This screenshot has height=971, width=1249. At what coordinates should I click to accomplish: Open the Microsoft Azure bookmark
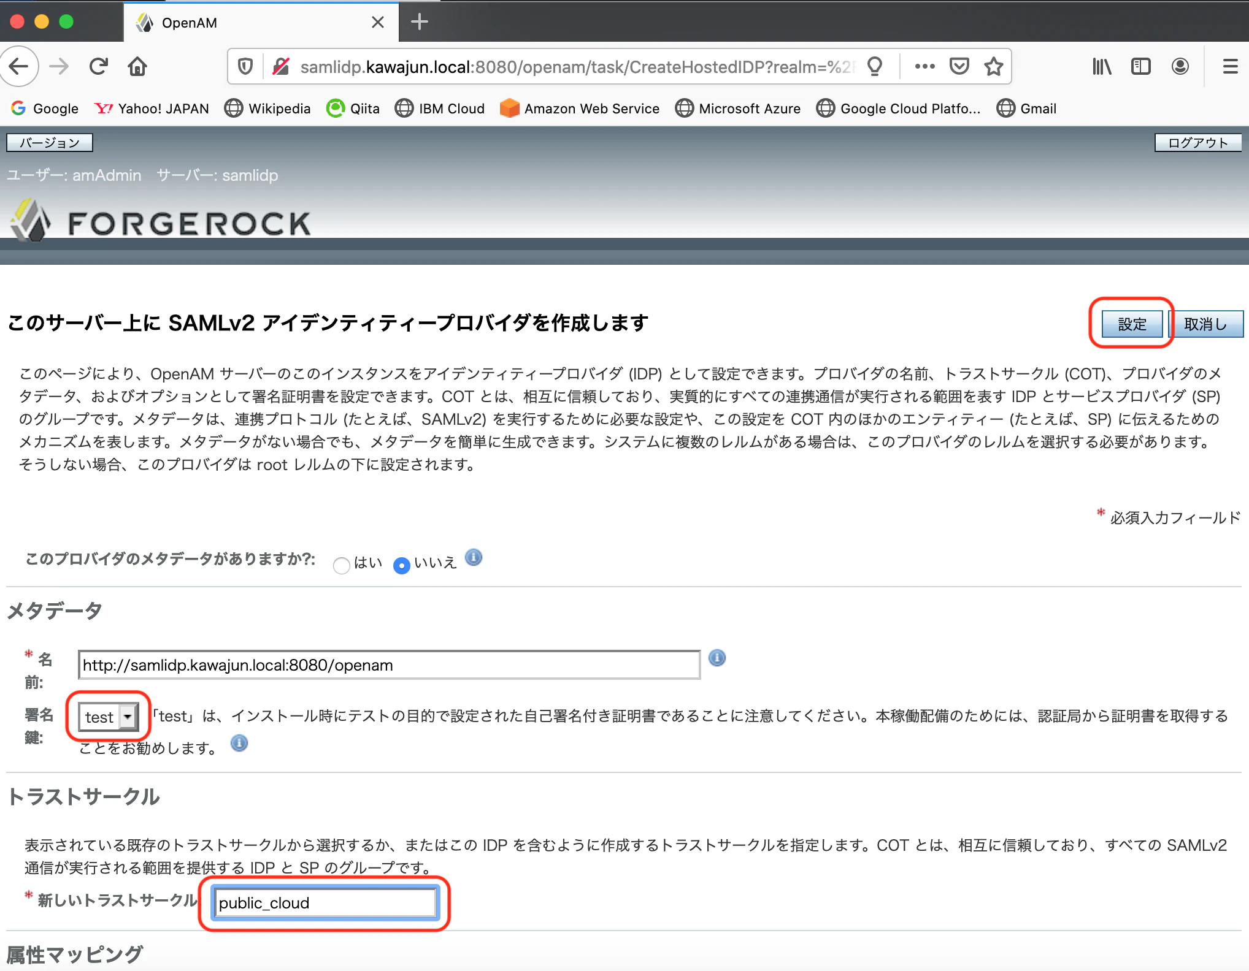[738, 109]
